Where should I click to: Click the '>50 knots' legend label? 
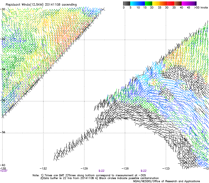coord(201,8)
